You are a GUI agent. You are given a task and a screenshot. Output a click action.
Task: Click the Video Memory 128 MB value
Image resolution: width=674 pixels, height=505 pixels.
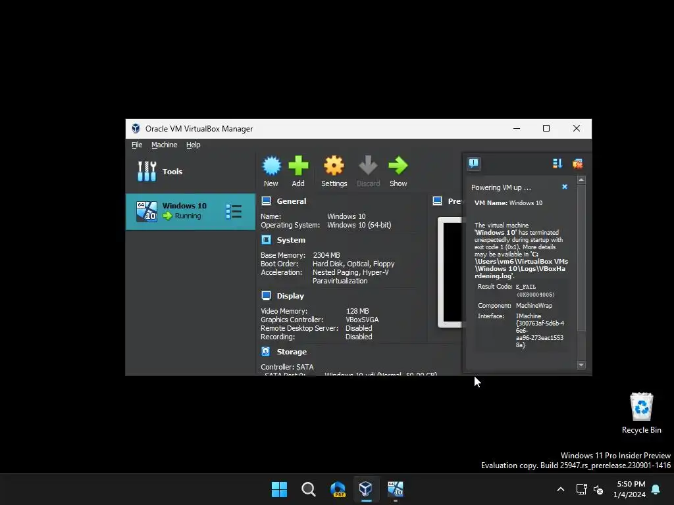tap(357, 311)
